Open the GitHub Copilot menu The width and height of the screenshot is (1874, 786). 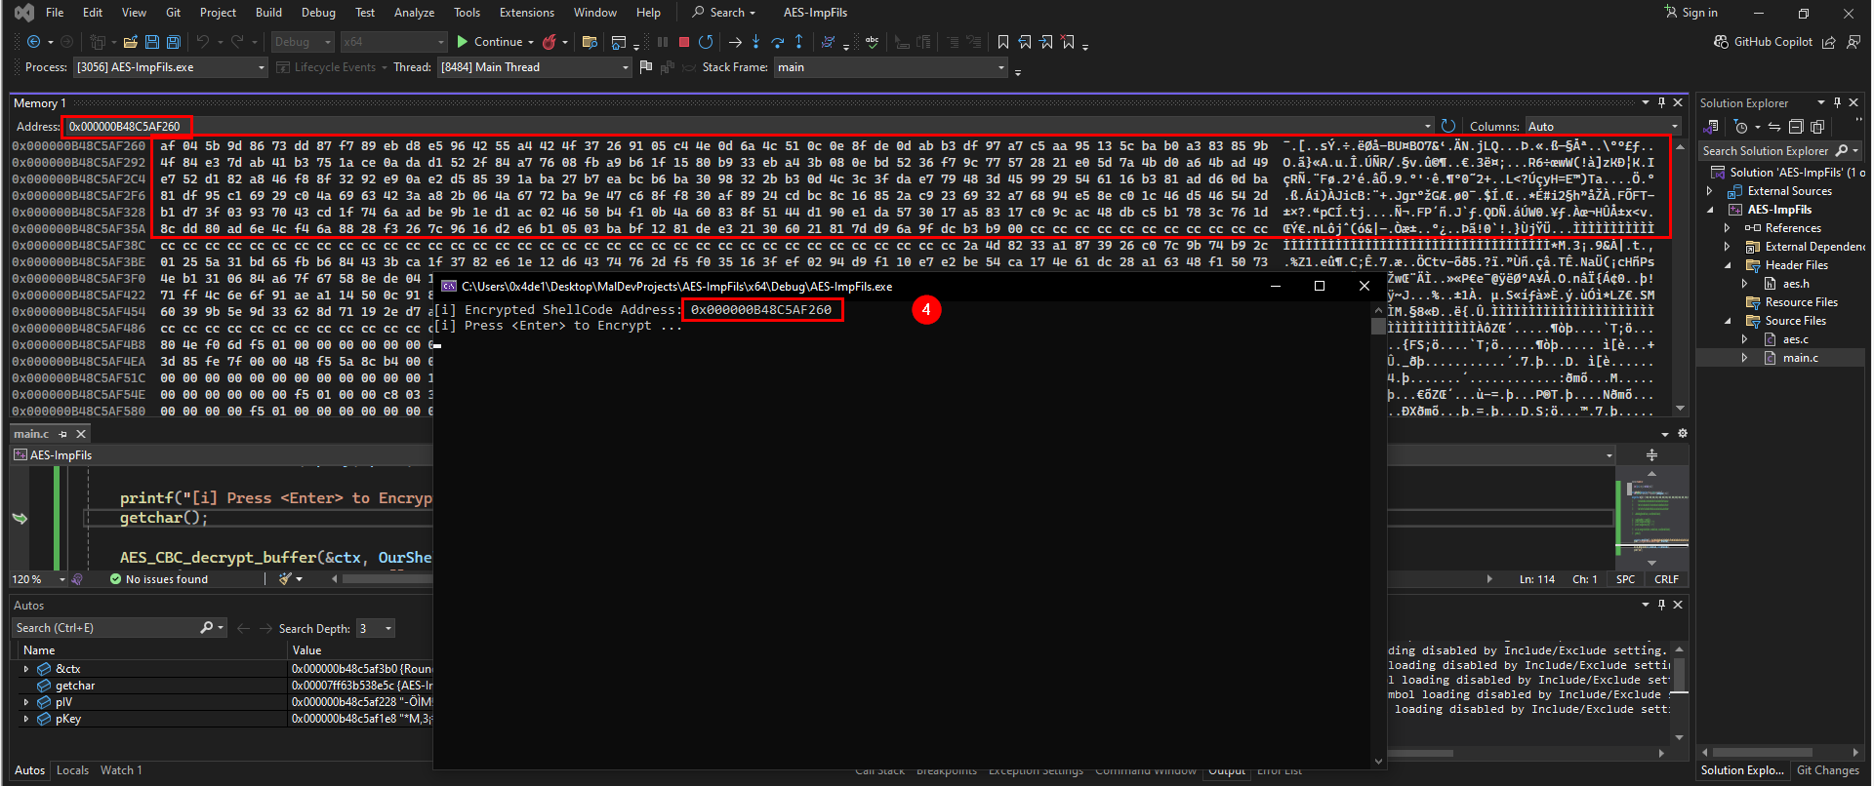1764,42
